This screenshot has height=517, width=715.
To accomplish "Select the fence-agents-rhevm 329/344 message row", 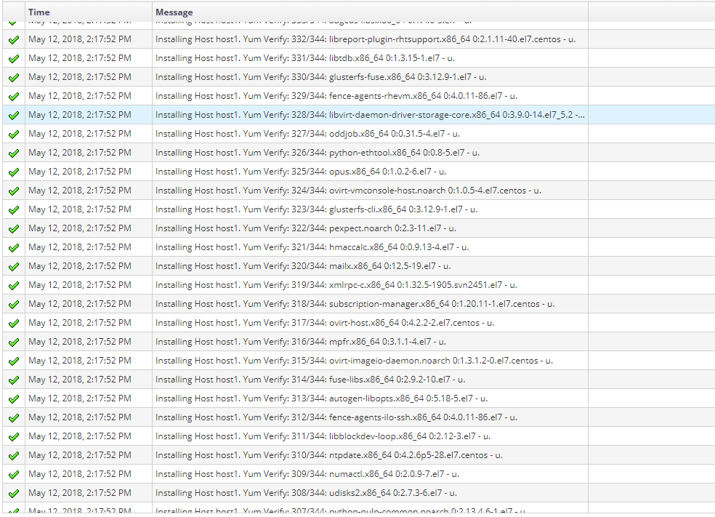I will coord(336,96).
